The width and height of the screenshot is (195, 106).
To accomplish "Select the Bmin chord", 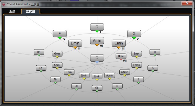I will pyautogui.click(x=137, y=54).
